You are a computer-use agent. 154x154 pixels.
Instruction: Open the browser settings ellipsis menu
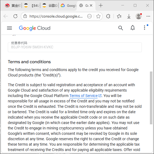148,16
